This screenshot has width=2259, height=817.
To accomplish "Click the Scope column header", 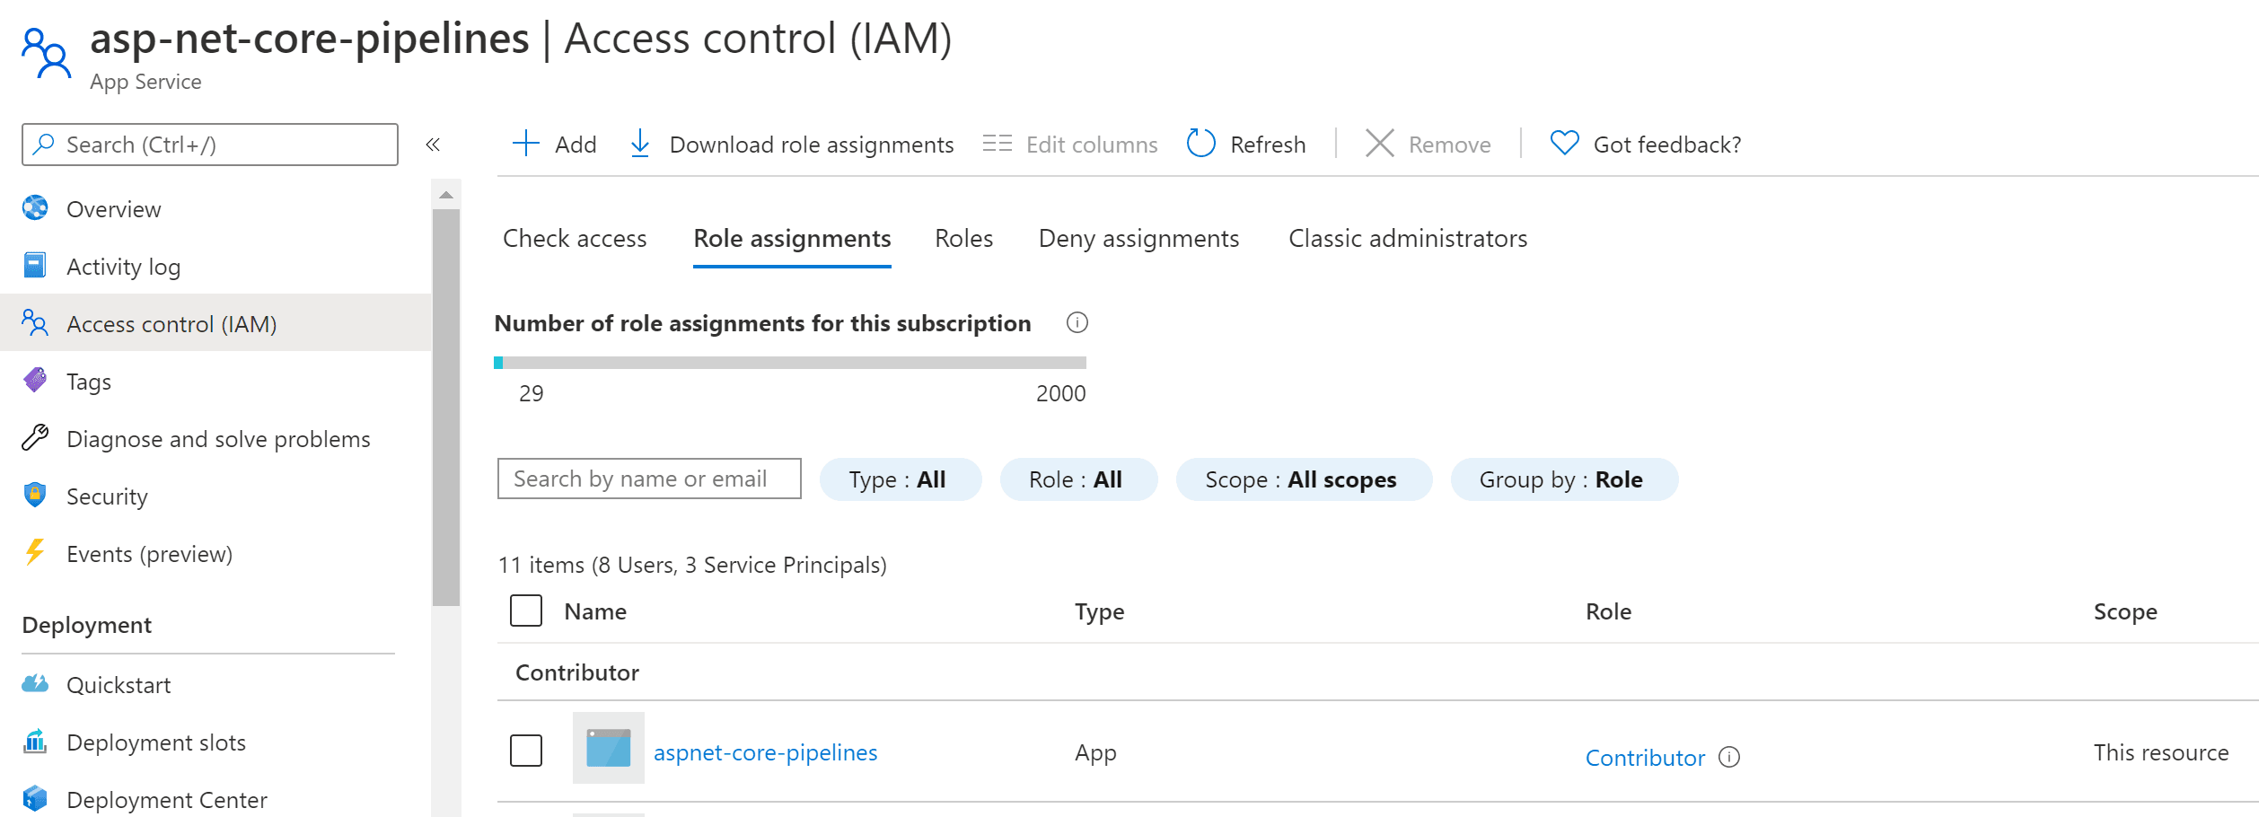I will [x=2125, y=611].
